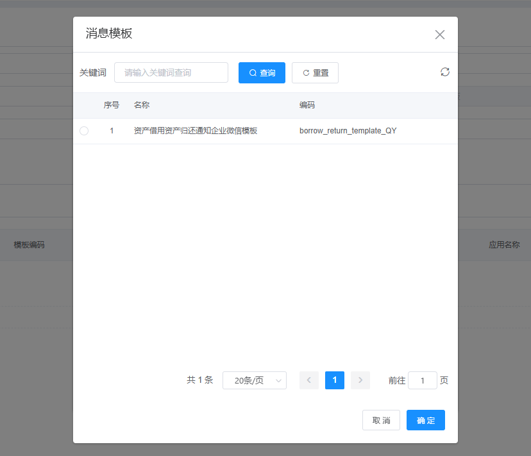The image size is (531, 456).
Task: Open the 20条/页 page size dropdown
Action: 255,380
